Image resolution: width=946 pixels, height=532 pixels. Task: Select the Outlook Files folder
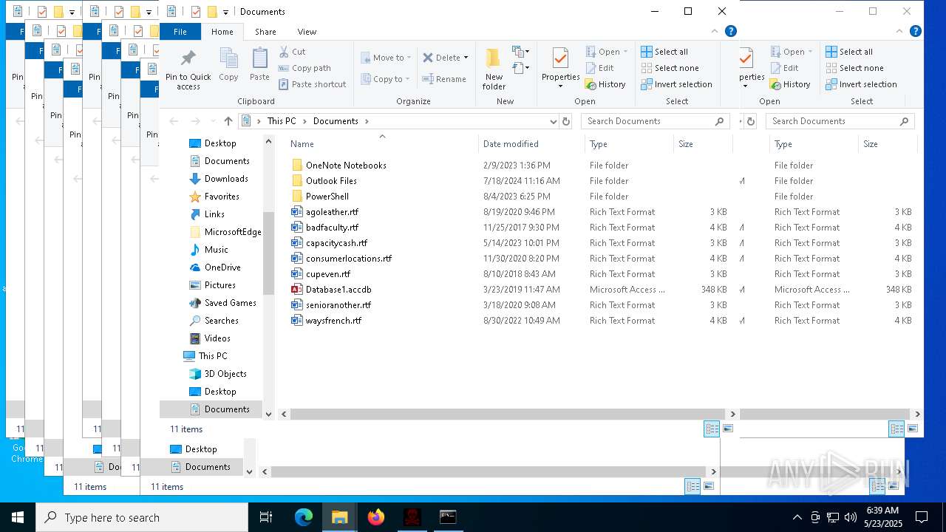click(331, 181)
